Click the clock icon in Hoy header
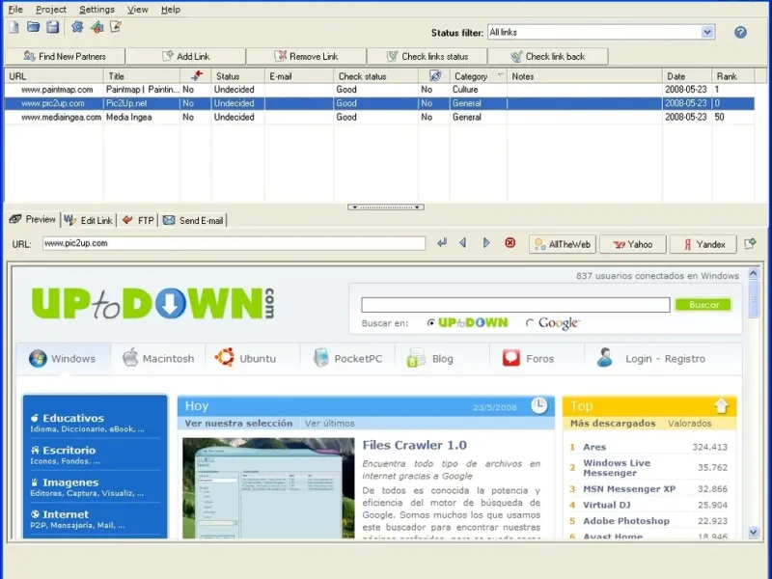The image size is (772, 579). pyautogui.click(x=539, y=405)
